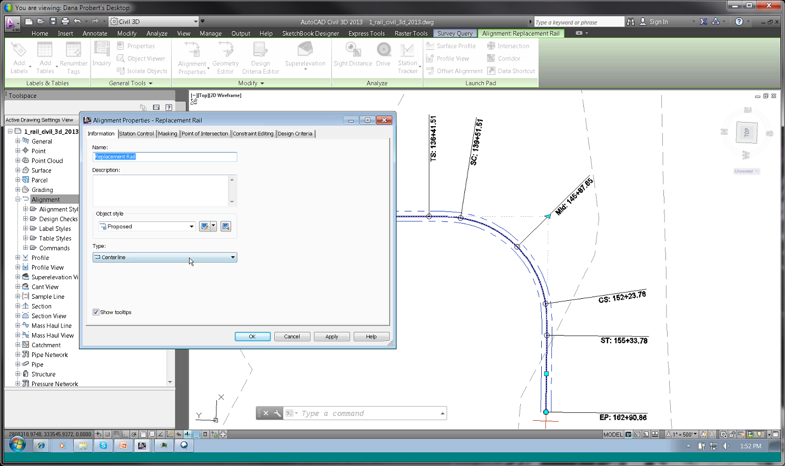
Task: Click inside the Description text box
Action: 161,190
